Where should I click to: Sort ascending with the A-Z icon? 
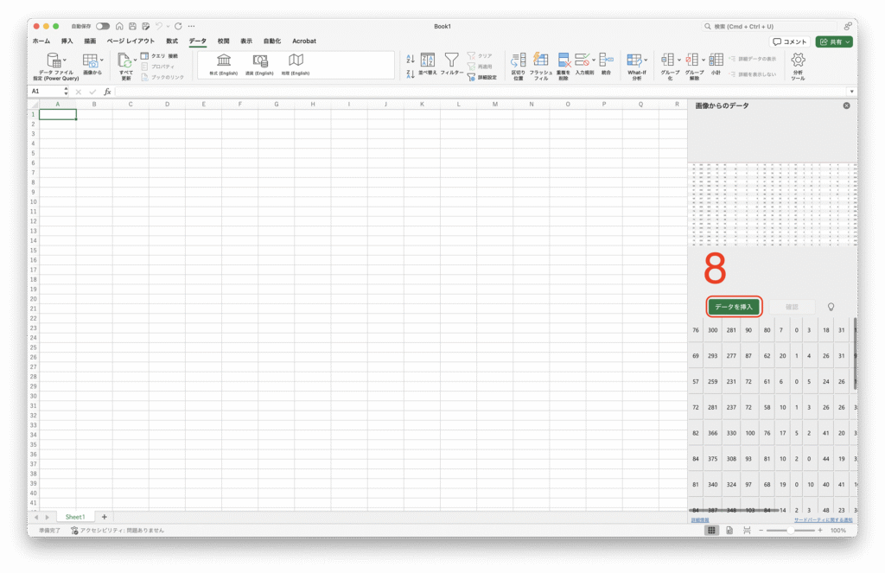pos(411,59)
